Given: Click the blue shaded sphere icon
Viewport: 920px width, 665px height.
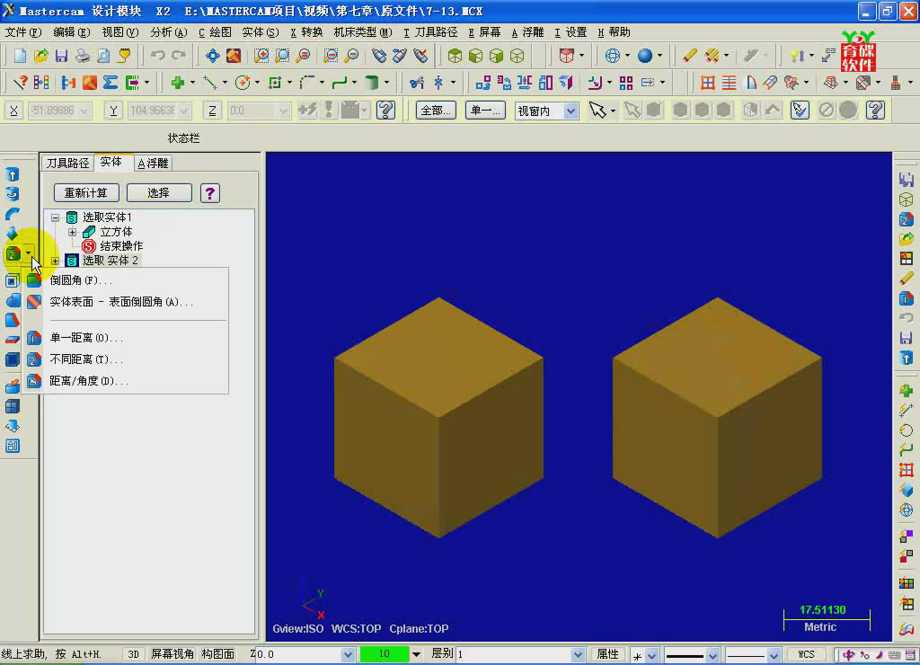Looking at the screenshot, I should [x=645, y=56].
